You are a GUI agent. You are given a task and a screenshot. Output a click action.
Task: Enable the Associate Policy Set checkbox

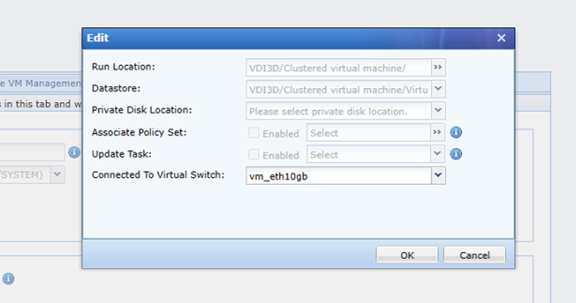tap(254, 133)
